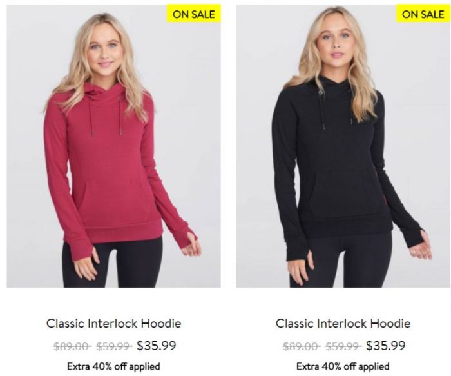Select the crossed-out $89.00 price under black hoodie
451x376 pixels.
(302, 346)
